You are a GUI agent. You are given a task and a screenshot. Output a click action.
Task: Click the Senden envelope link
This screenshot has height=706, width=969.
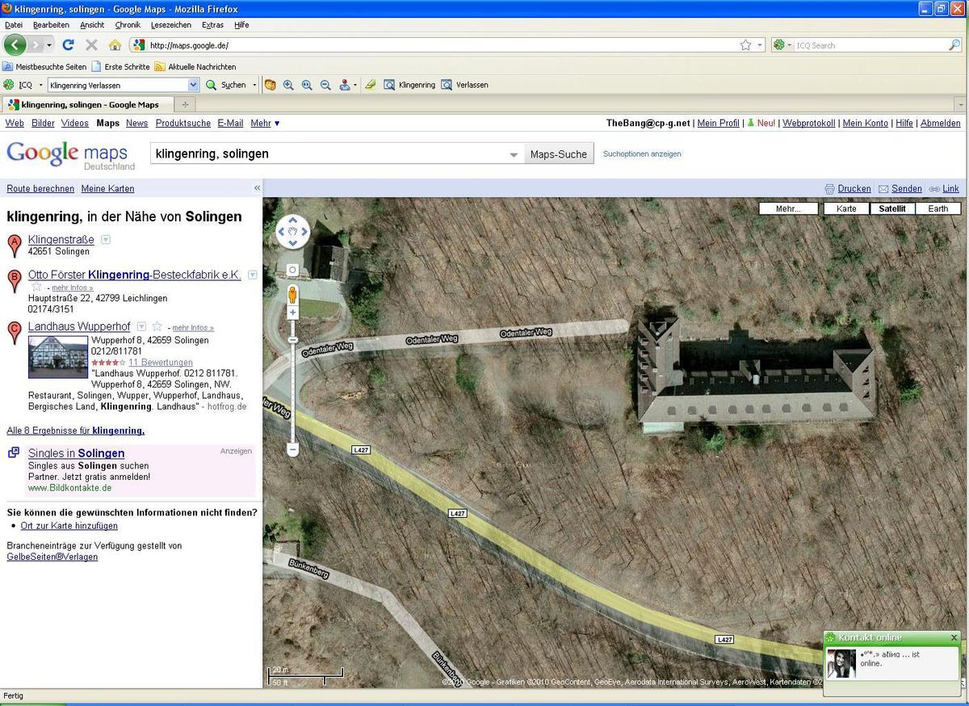click(900, 188)
